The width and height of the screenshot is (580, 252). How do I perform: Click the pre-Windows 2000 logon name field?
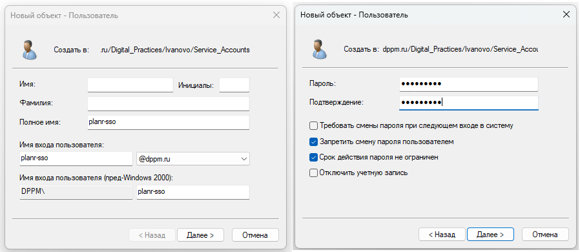[x=192, y=192]
